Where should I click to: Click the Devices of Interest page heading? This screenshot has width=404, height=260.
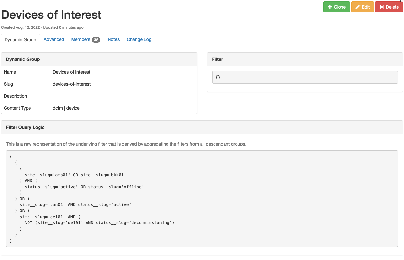(52, 15)
